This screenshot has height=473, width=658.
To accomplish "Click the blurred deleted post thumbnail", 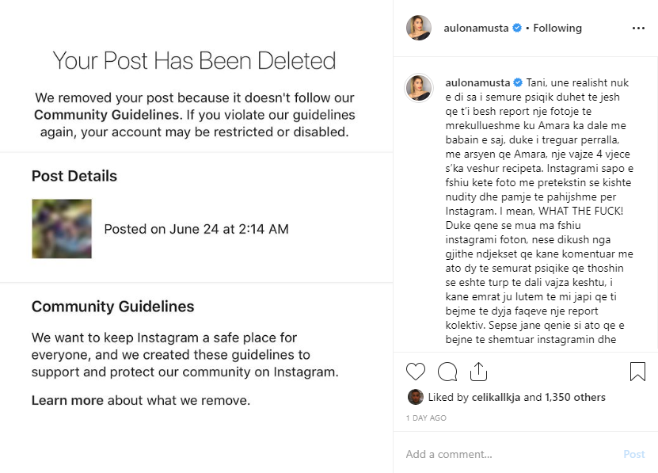I will point(62,228).
